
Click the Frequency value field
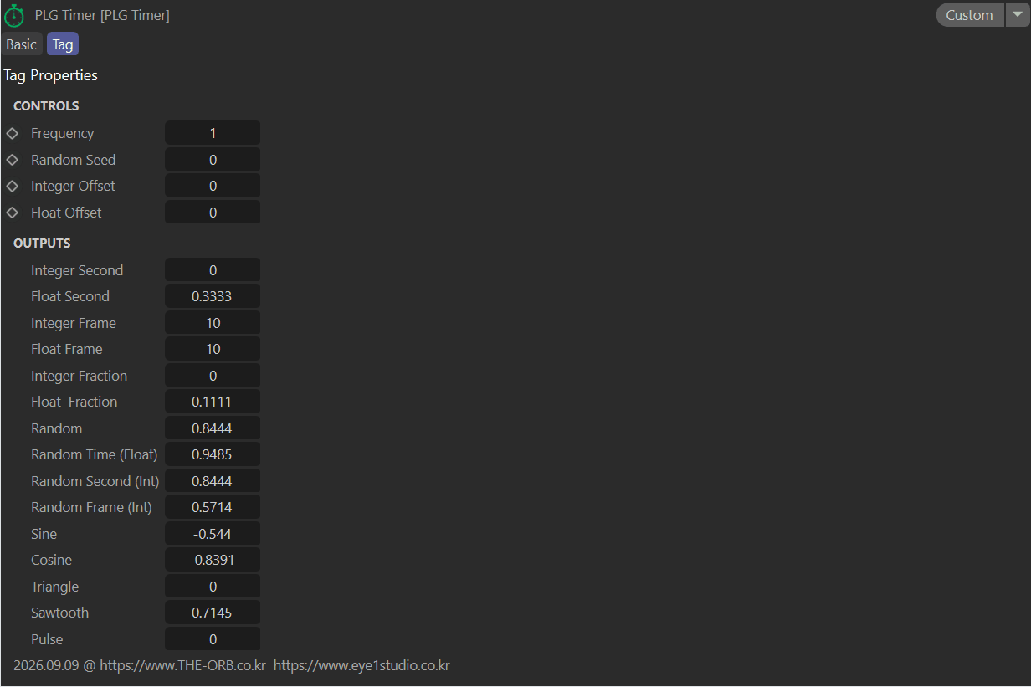213,133
